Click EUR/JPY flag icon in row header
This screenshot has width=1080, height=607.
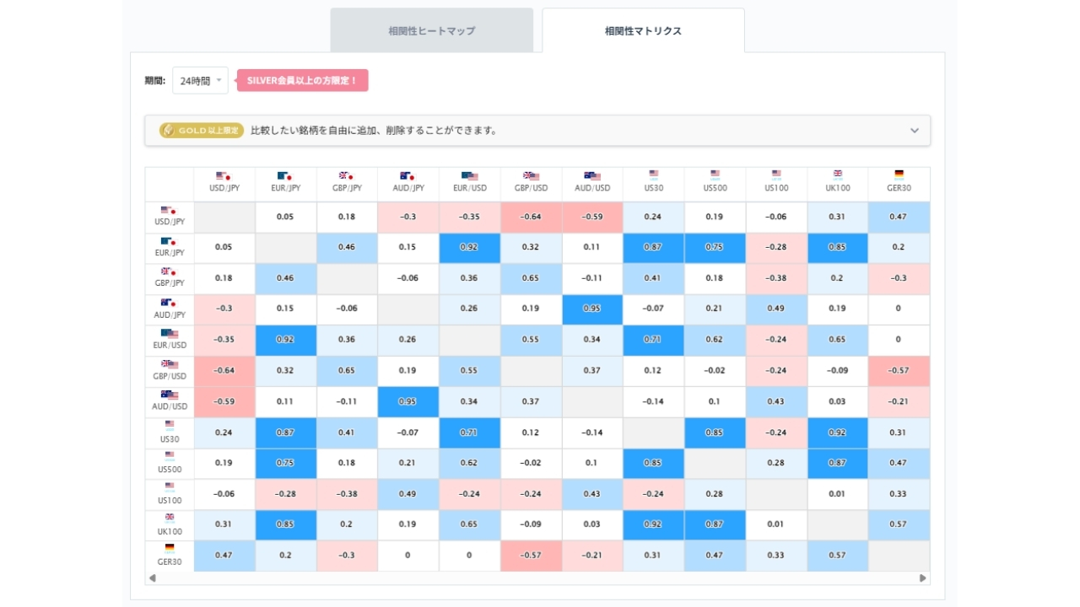tap(169, 241)
